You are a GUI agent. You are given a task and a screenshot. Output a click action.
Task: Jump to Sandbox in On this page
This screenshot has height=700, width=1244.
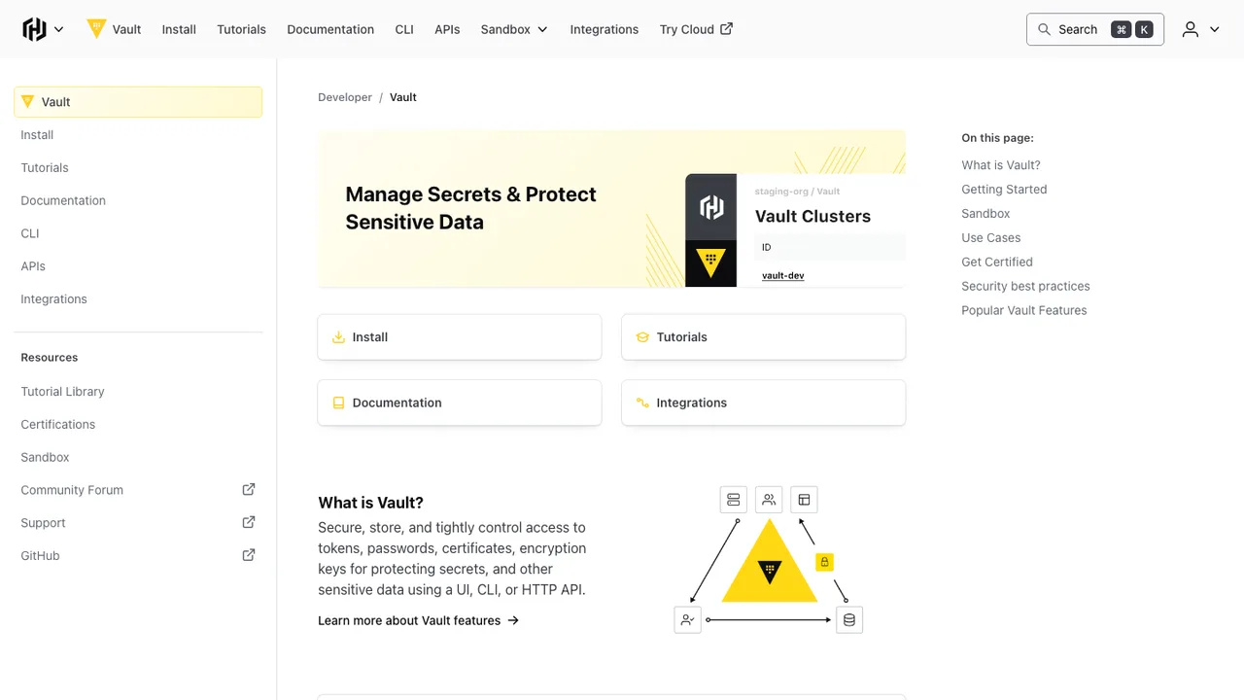click(985, 214)
